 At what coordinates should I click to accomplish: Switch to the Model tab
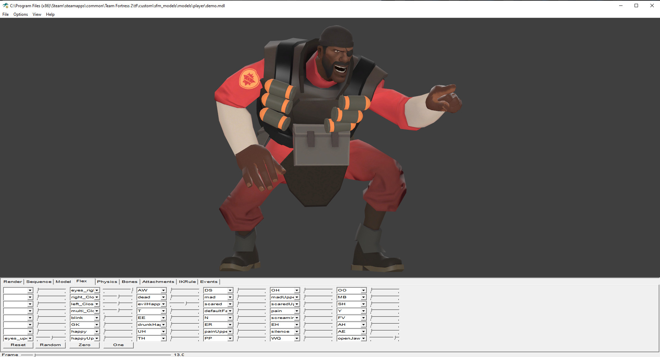pos(63,282)
